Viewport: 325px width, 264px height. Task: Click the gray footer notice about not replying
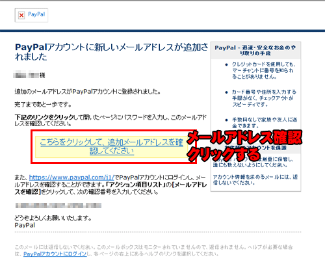[153, 250]
